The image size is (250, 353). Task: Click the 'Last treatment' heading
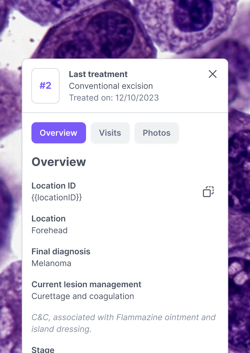pos(98,74)
